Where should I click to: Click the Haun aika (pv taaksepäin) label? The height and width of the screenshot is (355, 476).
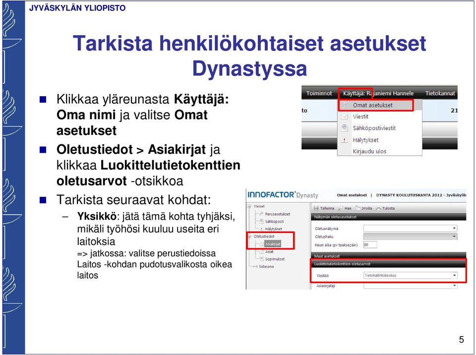[336, 245]
